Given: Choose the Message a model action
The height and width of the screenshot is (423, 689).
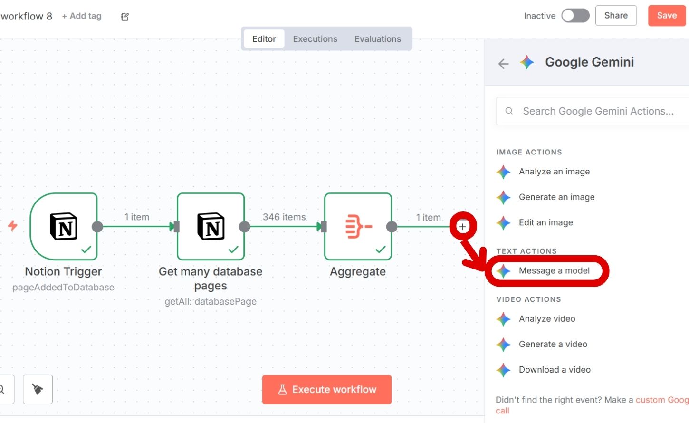Looking at the screenshot, I should (x=554, y=271).
